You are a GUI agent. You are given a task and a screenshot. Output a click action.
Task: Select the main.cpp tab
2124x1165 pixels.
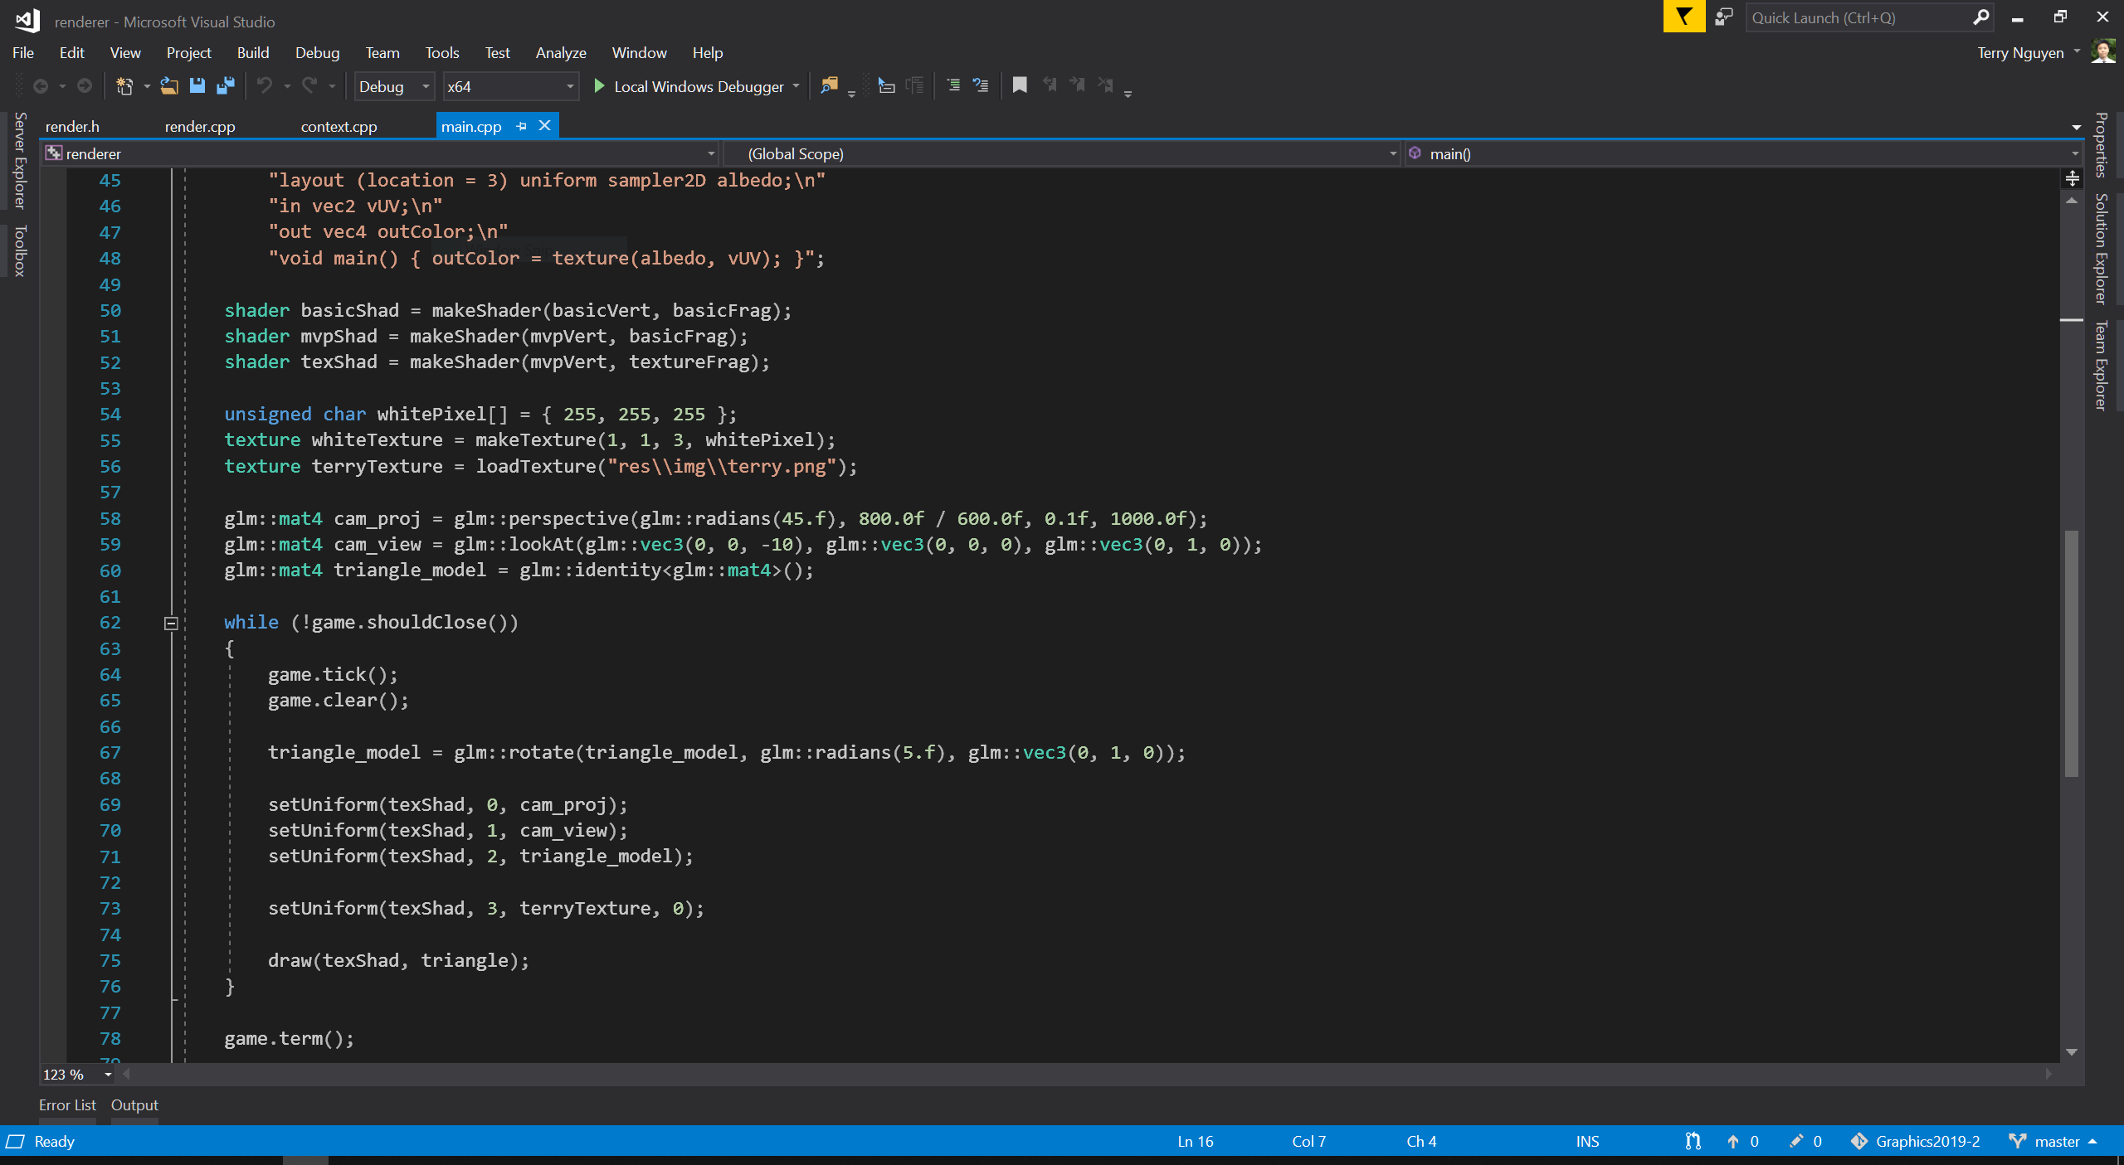coord(470,126)
